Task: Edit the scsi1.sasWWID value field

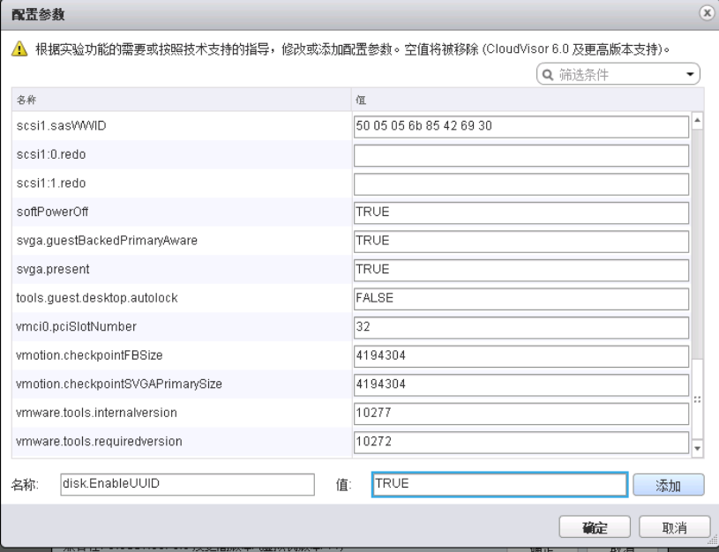Action: tap(521, 126)
